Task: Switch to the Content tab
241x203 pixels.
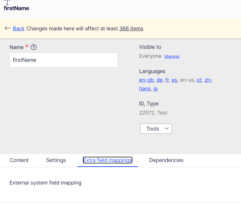Action: [19, 160]
